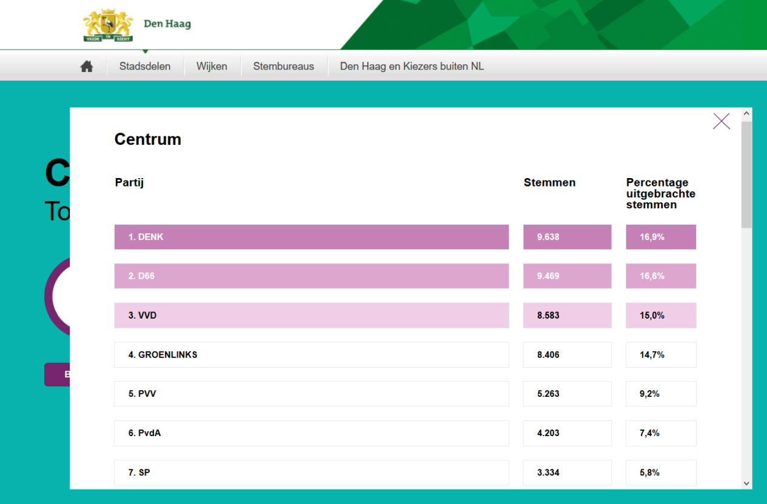Click D66 vote count 9.469
This screenshot has width=767, height=504.
(x=568, y=276)
